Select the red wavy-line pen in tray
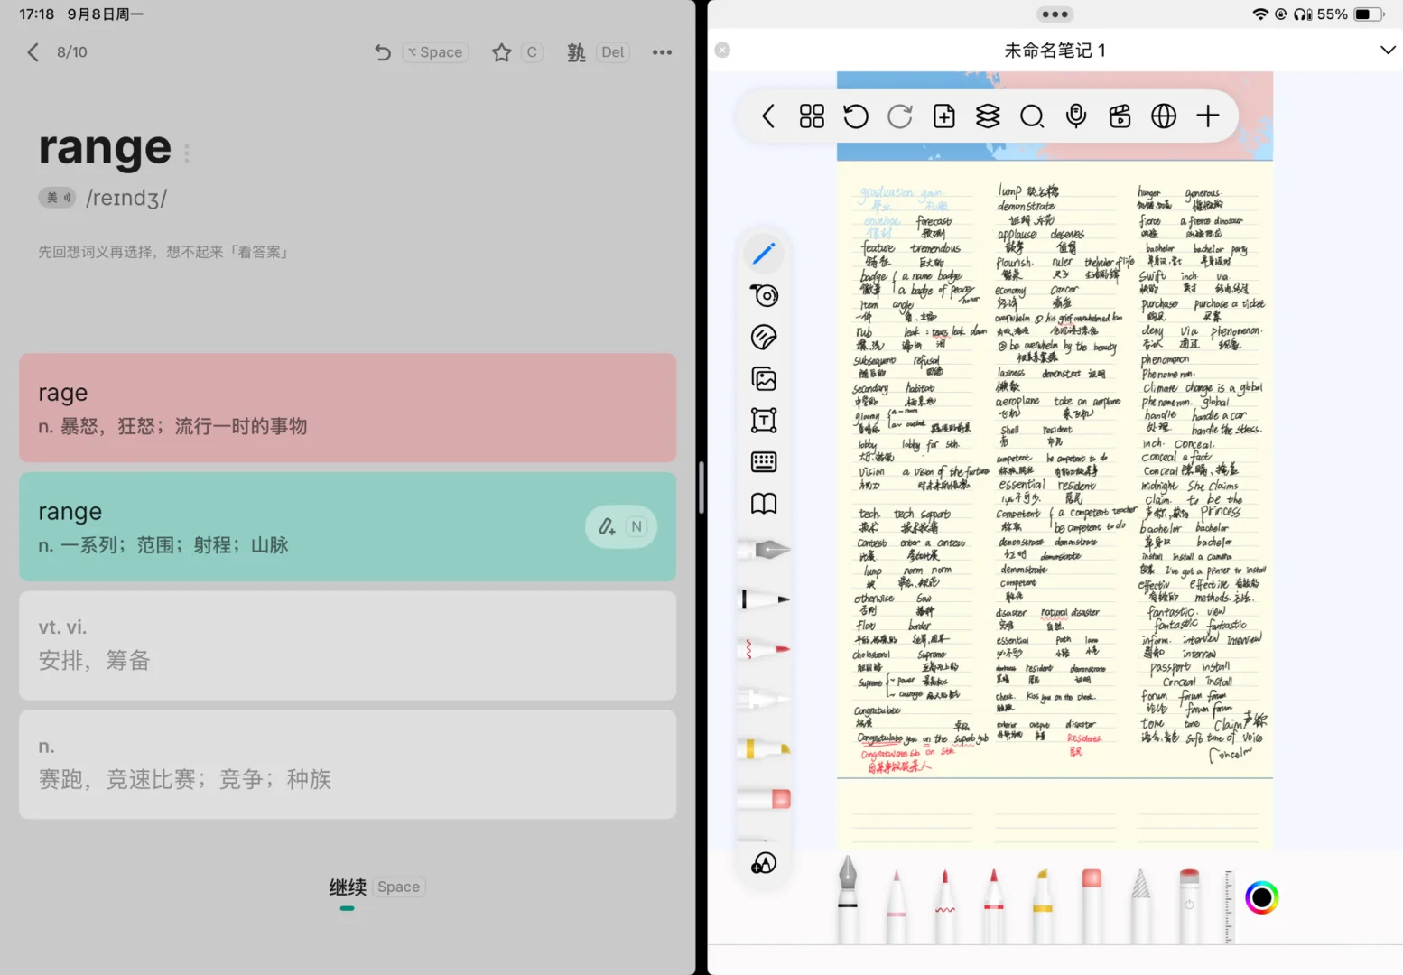Image resolution: width=1403 pixels, height=975 pixels. coord(945,905)
